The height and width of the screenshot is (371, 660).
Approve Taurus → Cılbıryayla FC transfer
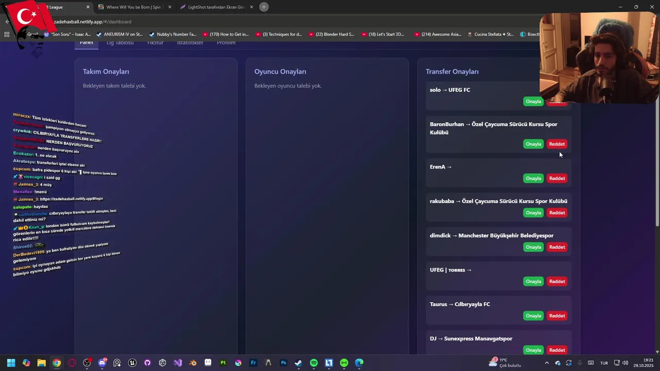tap(533, 316)
